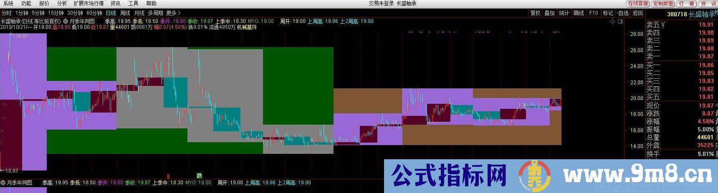Click the diamond icon above the price axis
718x193 pixels.
click(x=612, y=21)
